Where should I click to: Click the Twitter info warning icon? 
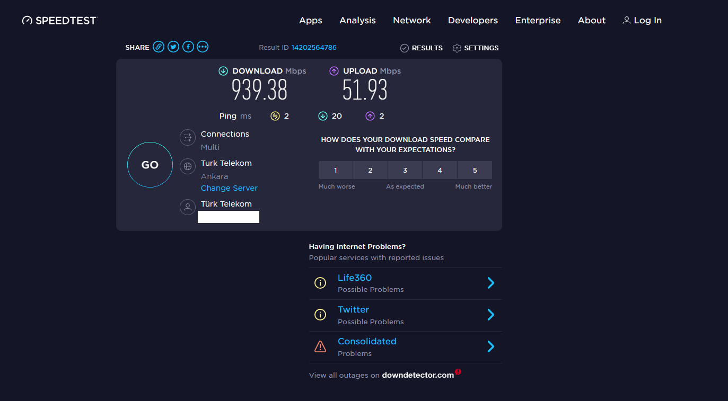[x=320, y=315]
